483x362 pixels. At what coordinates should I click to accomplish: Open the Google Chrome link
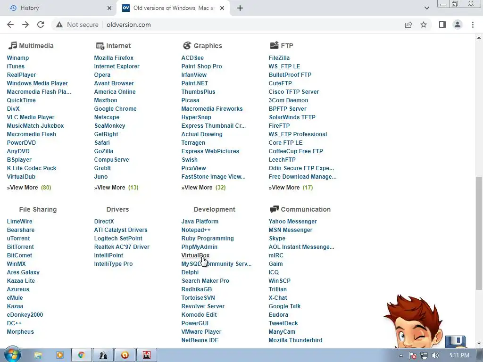[x=115, y=109]
